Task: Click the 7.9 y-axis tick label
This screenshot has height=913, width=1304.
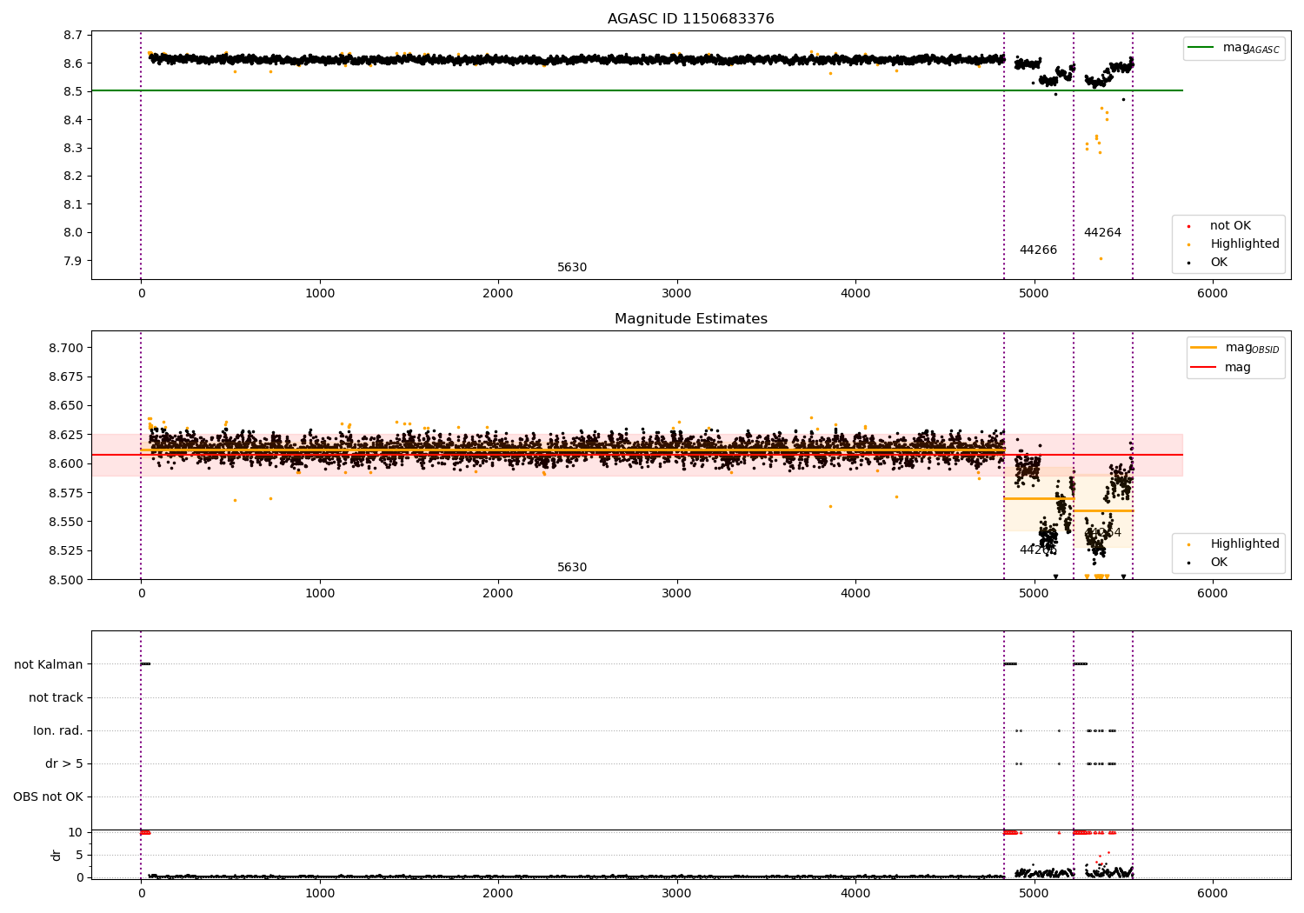Action: [x=73, y=261]
